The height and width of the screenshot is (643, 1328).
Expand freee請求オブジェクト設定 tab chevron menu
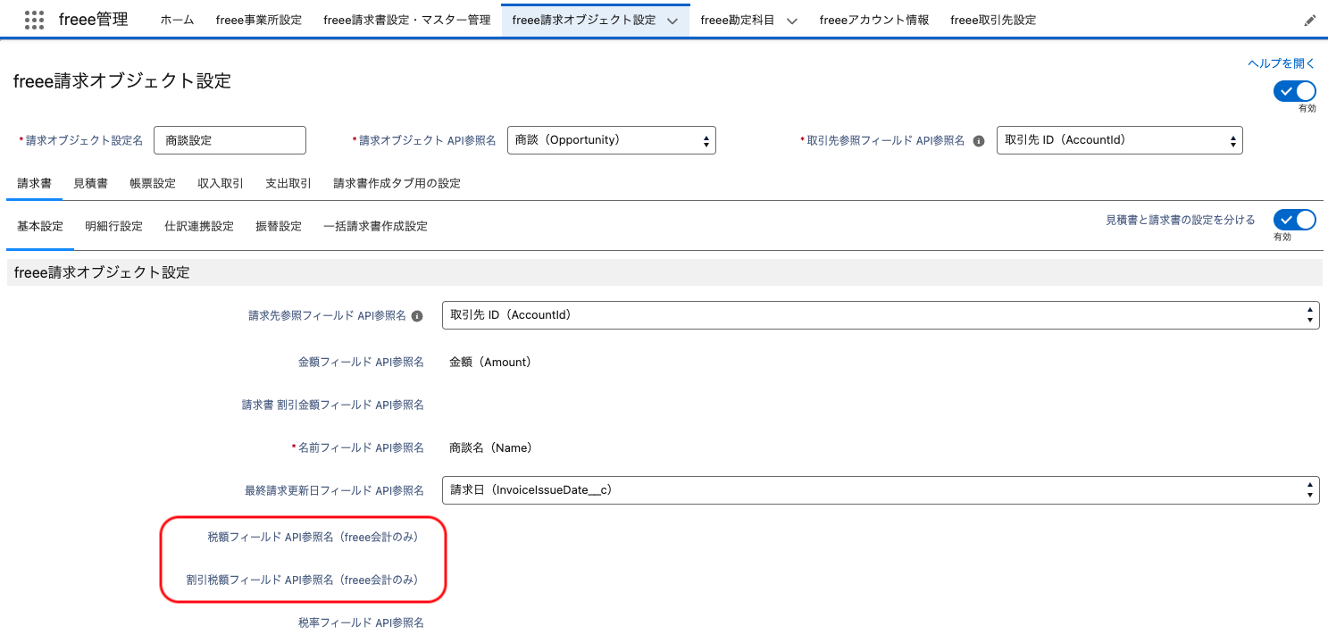click(673, 21)
